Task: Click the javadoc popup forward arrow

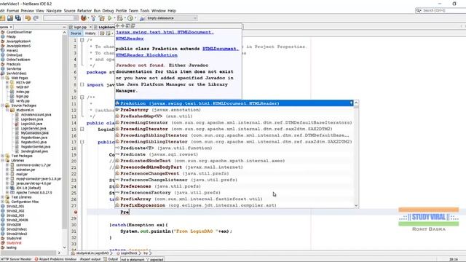Action: click(123, 26)
